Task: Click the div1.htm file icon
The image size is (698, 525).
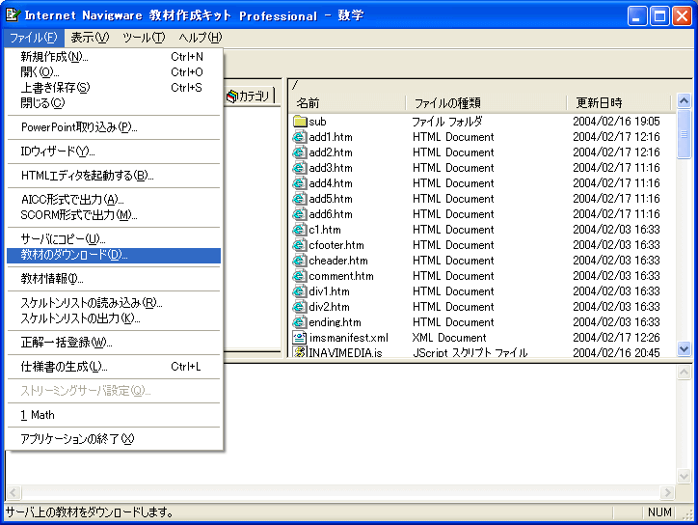Action: 300,291
